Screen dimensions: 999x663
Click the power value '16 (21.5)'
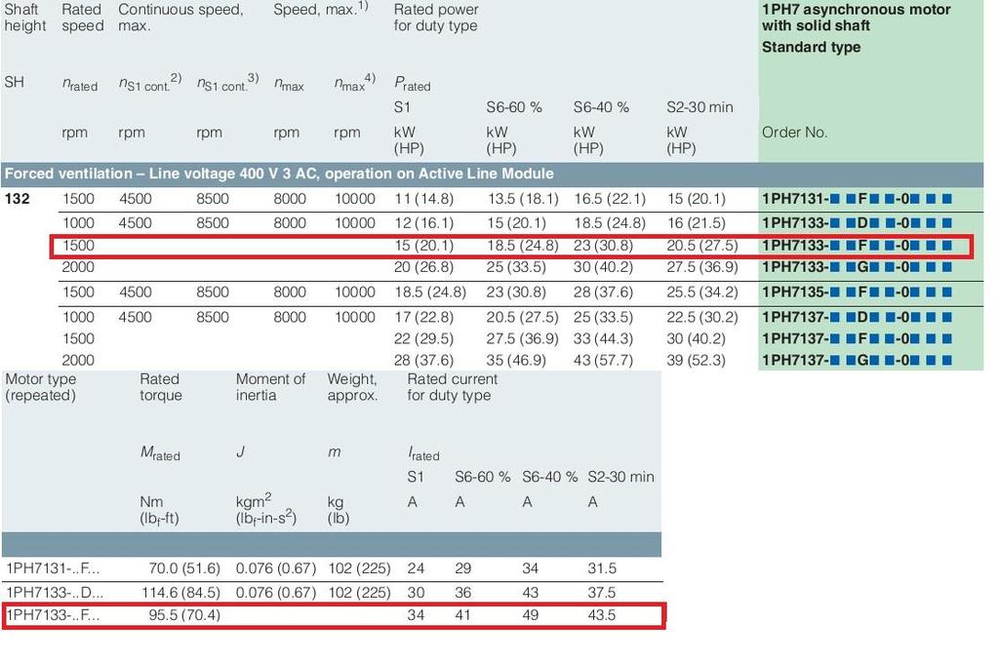pos(697,223)
